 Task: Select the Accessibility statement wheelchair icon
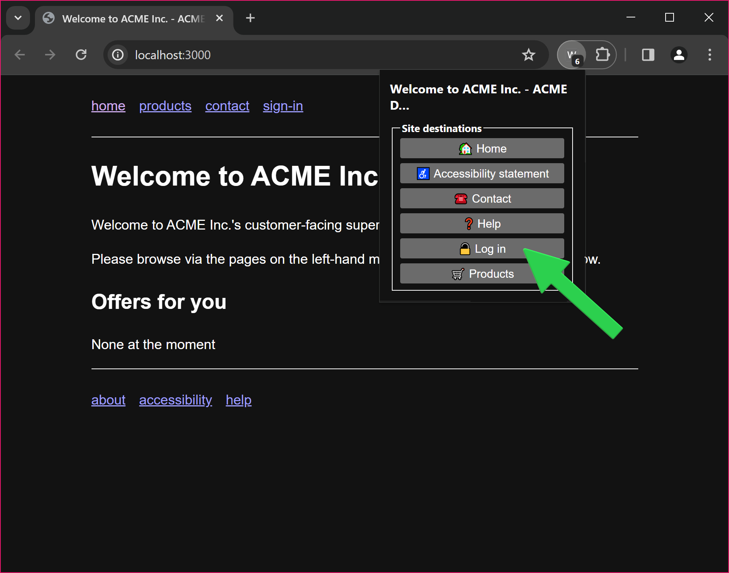pyautogui.click(x=423, y=173)
